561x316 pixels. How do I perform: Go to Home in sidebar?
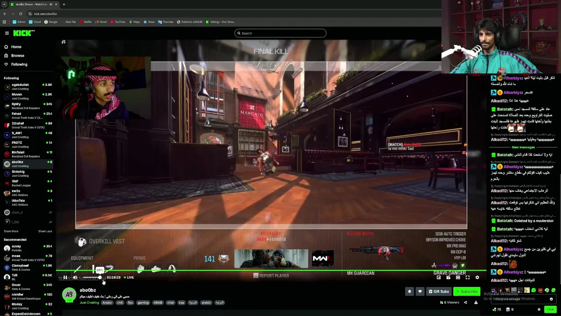(12, 47)
